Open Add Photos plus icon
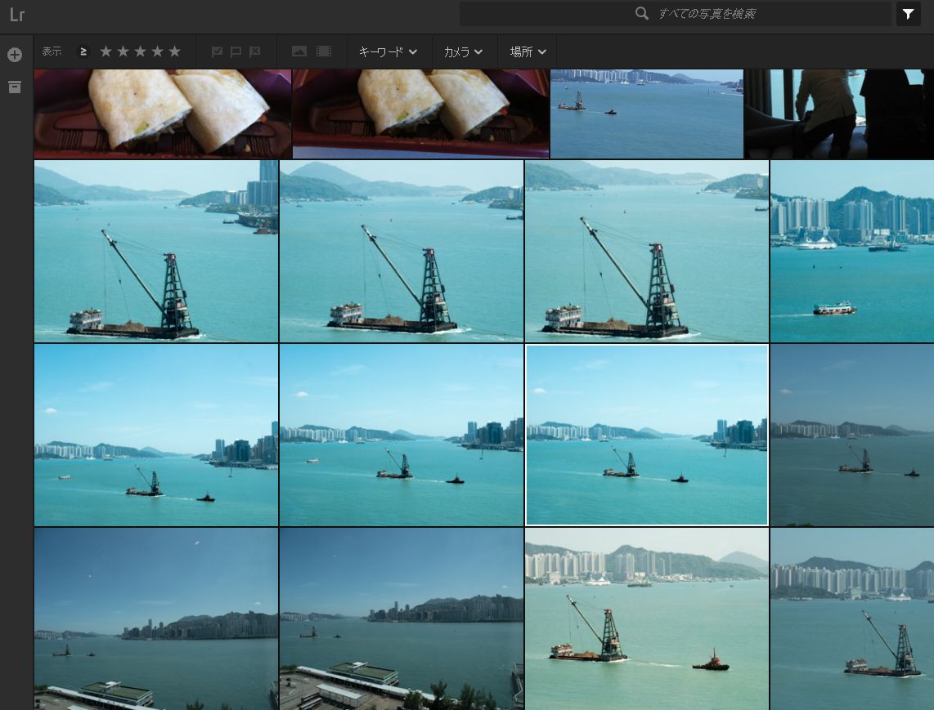The height and width of the screenshot is (710, 934). point(15,55)
